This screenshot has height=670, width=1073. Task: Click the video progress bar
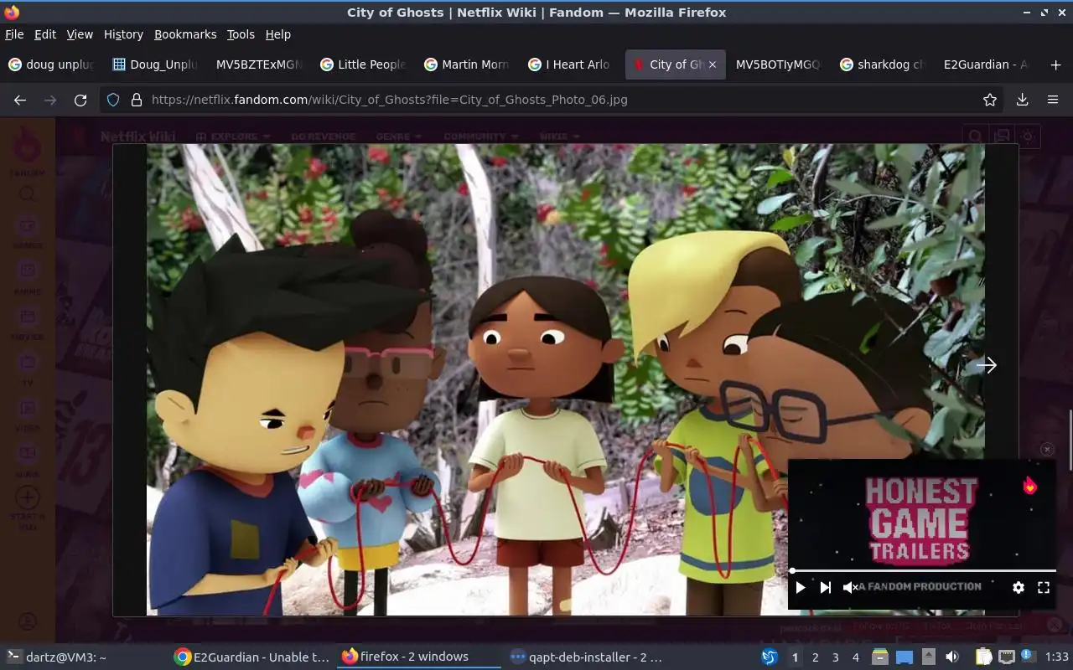pyautogui.click(x=922, y=570)
